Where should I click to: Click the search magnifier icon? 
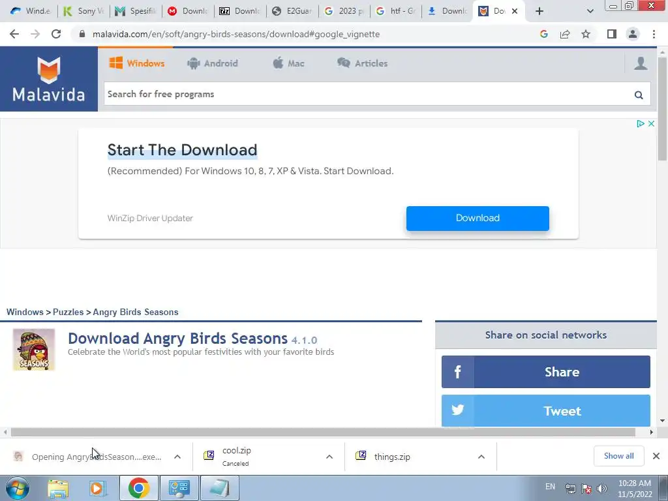click(638, 95)
